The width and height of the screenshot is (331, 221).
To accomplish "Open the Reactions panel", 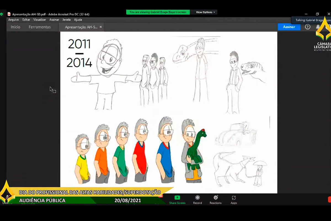I will [x=216, y=198].
